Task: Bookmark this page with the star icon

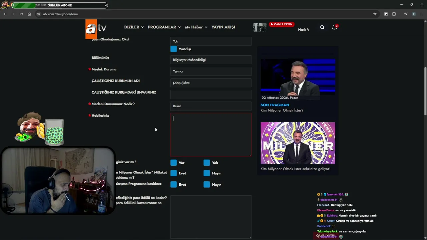Action: [x=375, y=14]
